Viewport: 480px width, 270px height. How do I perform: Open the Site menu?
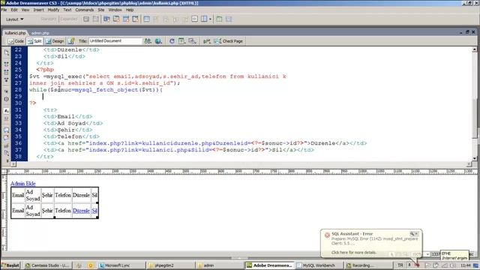pos(101,10)
